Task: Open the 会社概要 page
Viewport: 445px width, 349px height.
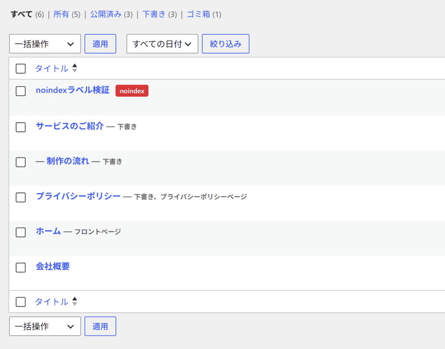Action: [x=53, y=266]
